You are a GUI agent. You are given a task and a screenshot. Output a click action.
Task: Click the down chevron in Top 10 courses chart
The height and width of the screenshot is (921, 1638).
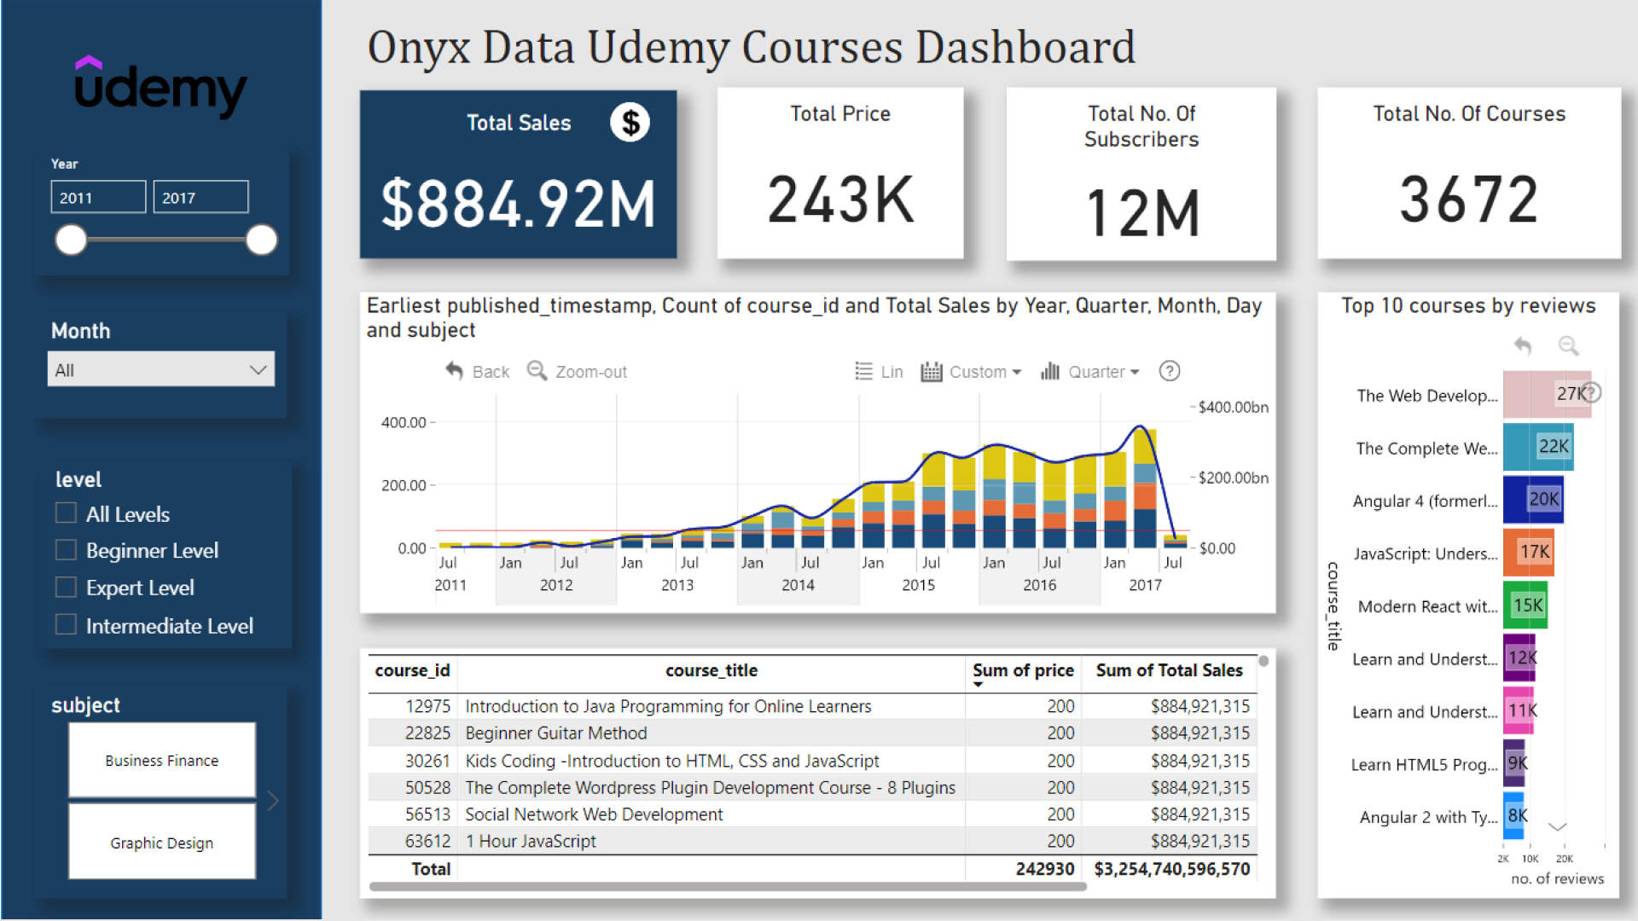[x=1558, y=826]
